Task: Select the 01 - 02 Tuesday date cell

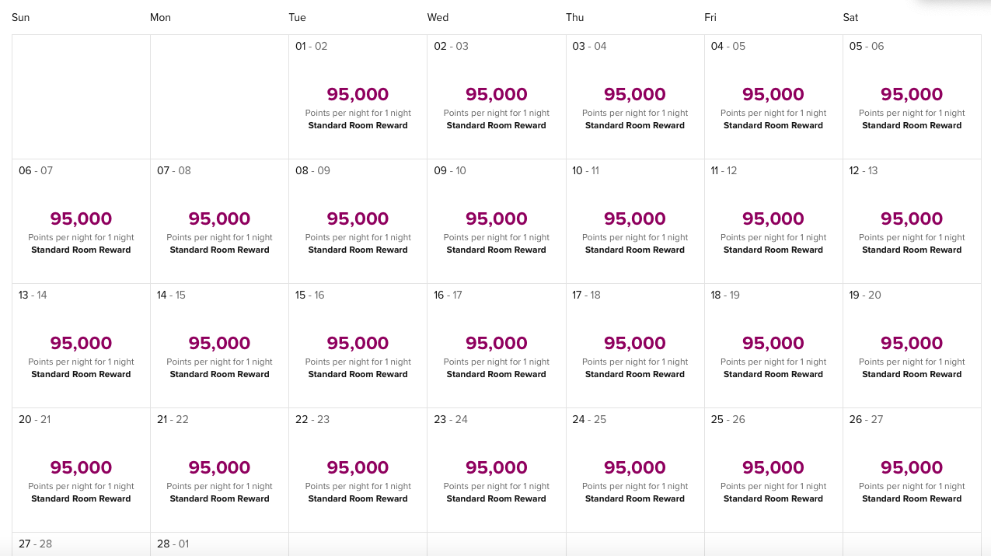Action: coord(358,97)
